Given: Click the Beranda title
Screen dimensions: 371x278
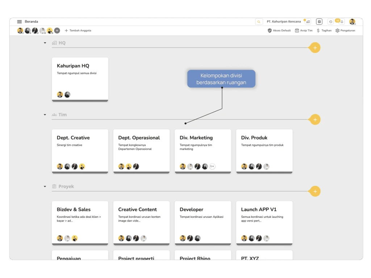Looking at the screenshot, I should coord(31,21).
